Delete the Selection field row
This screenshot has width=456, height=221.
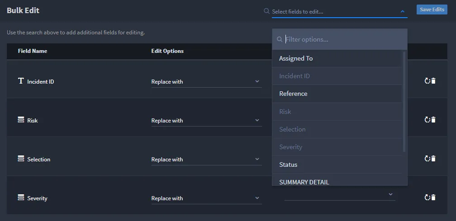[433, 159]
